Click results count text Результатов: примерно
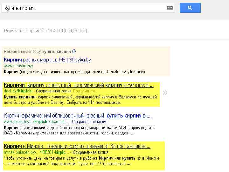The image size is (229, 172). click(x=45, y=31)
